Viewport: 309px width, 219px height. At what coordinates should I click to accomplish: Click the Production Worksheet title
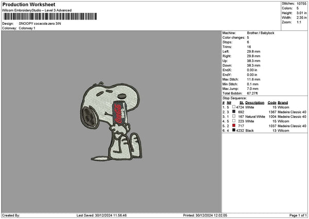29,4
